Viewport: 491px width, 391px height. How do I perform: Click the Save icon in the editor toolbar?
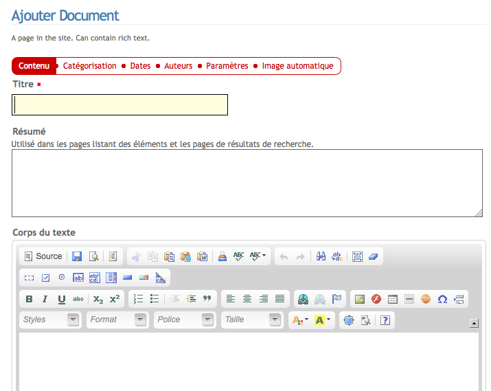click(77, 256)
